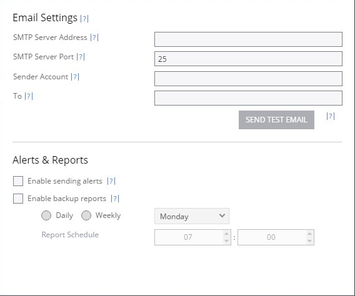The image size is (355, 296).
Task: Click help icon for Enable backup reports
Action: click(115, 199)
